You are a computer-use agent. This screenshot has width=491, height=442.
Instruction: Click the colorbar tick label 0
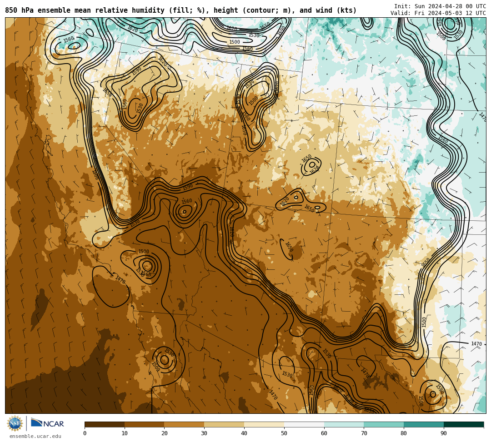[85, 433]
